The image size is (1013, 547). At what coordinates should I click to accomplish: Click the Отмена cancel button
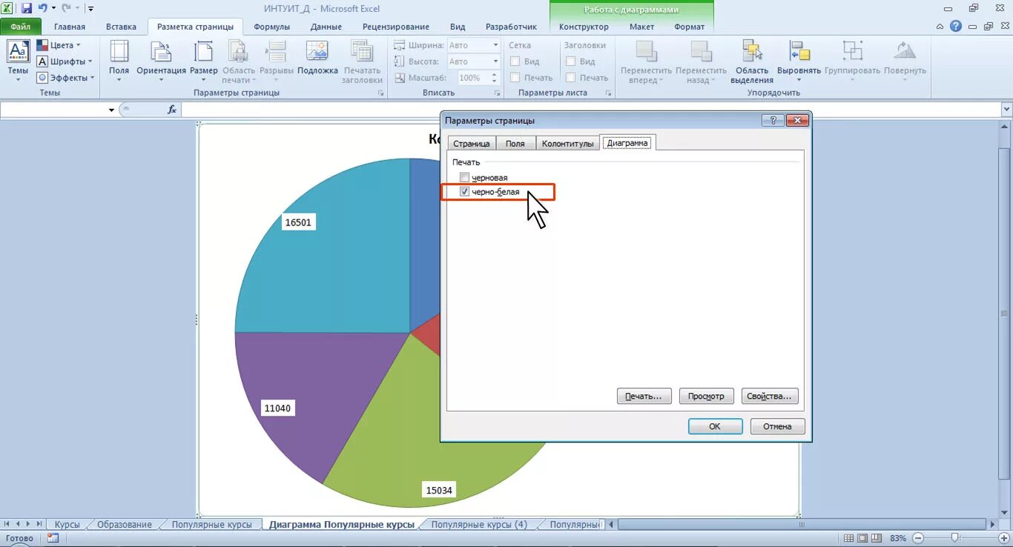click(x=777, y=426)
